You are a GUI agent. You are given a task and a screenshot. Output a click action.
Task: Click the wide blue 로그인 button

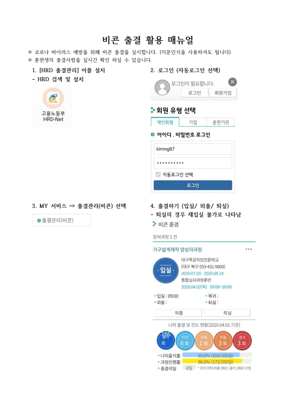pos(193,185)
